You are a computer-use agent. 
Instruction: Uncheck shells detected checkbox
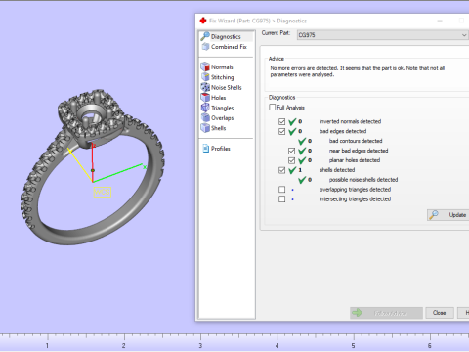click(282, 170)
